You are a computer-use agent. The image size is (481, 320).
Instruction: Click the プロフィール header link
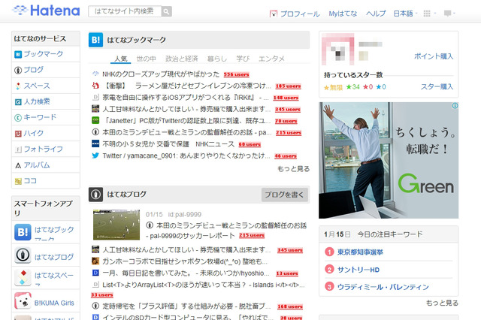click(x=300, y=14)
